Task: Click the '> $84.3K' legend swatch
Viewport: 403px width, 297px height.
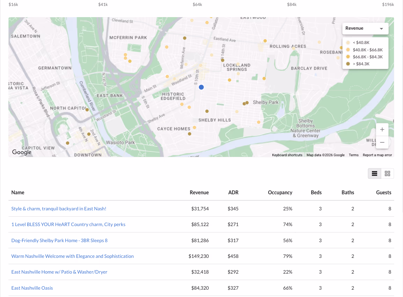Action: point(348,64)
